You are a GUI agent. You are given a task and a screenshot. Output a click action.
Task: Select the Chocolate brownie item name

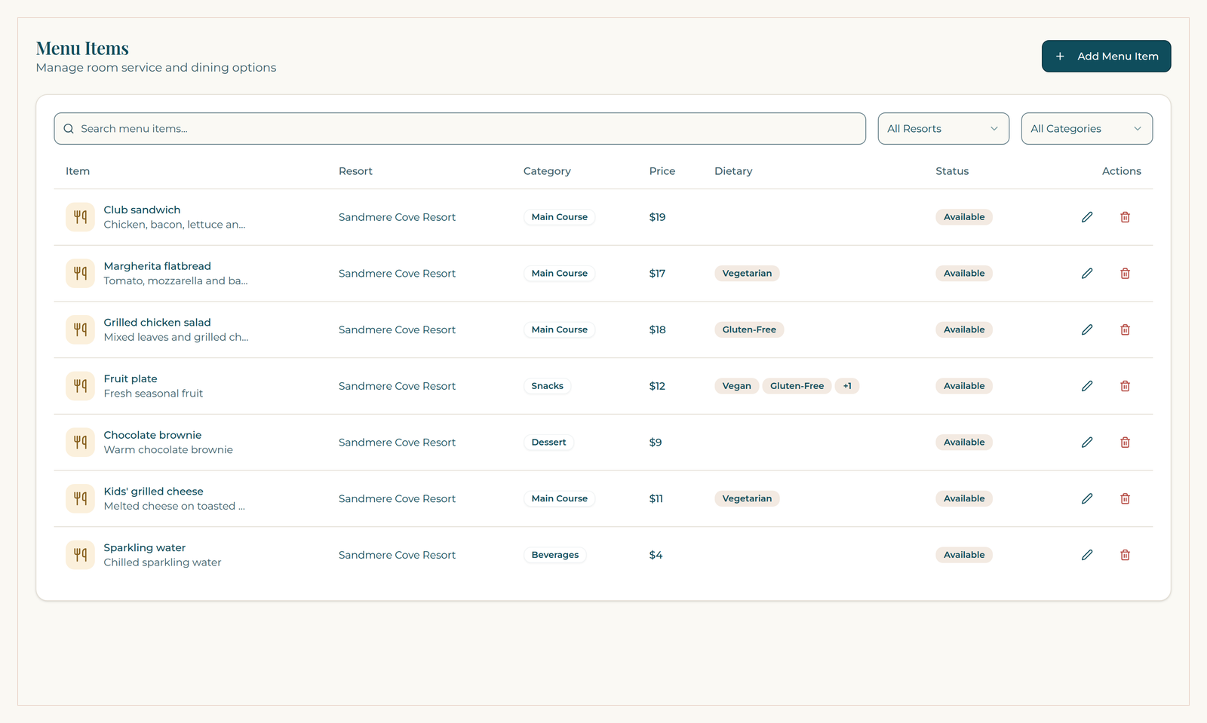152,435
